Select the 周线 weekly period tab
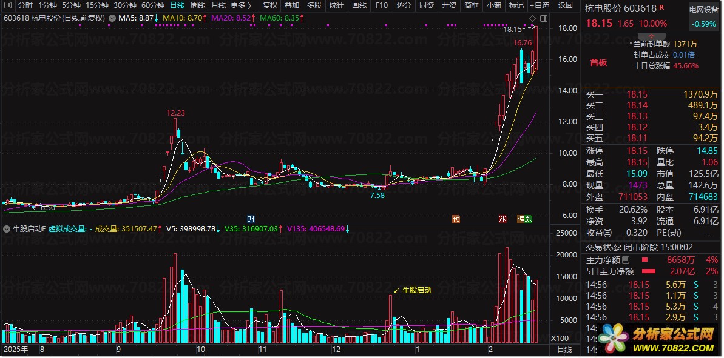Screen dimensions: 724x358 click(198, 5)
